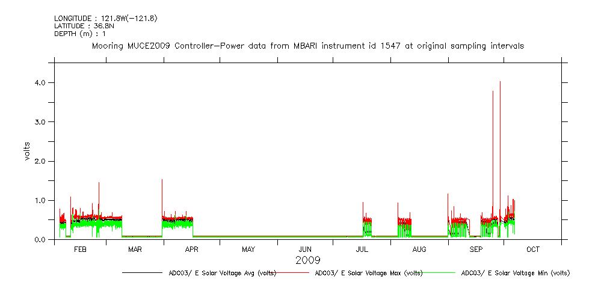Click the DEPTH (m) header line
The image size is (607, 303).
click(x=80, y=34)
